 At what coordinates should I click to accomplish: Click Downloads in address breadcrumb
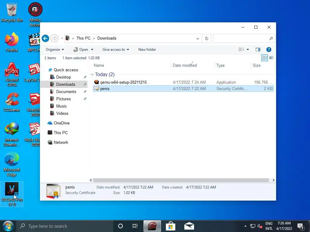(x=107, y=38)
